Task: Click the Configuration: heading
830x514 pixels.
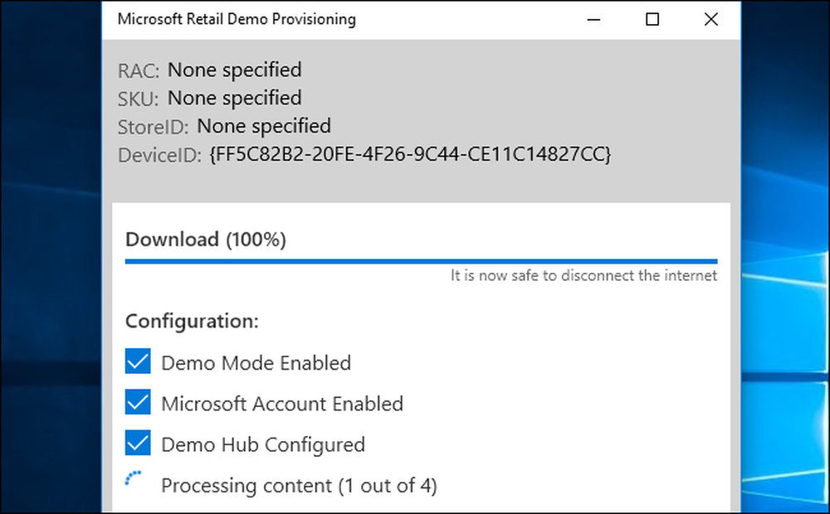Action: (x=193, y=321)
